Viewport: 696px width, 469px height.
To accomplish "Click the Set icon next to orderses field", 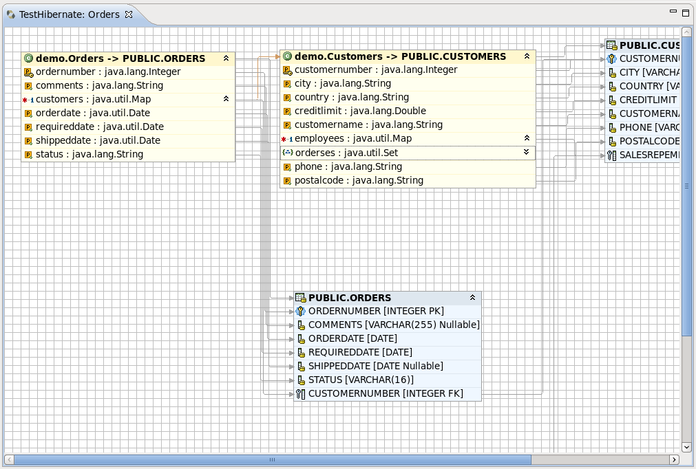I will [x=287, y=153].
